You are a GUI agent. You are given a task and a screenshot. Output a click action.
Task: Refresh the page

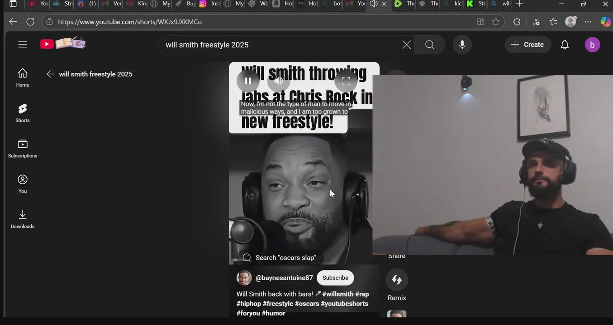[30, 22]
